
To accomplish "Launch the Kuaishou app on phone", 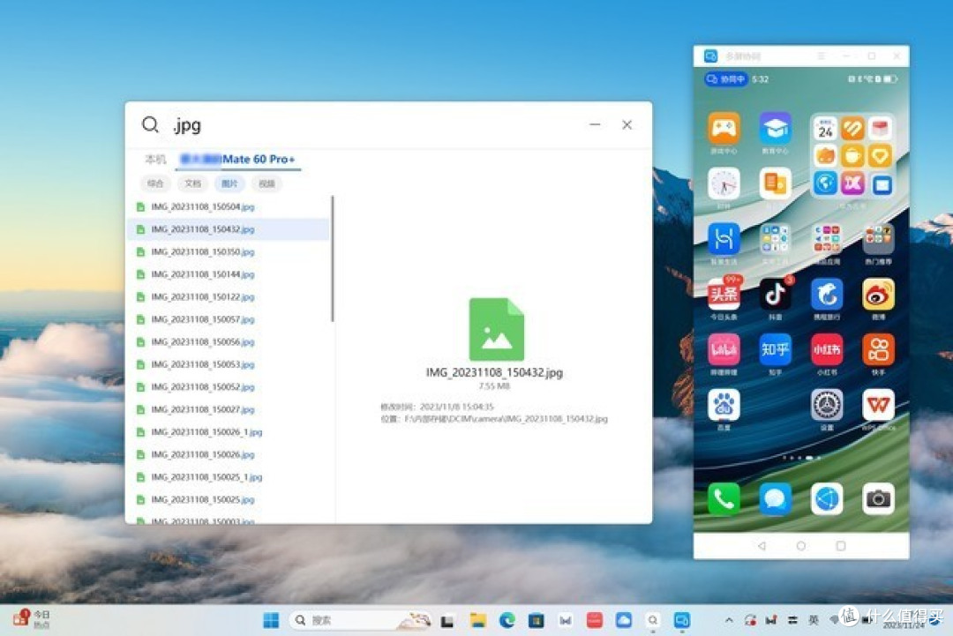I will pyautogui.click(x=878, y=350).
